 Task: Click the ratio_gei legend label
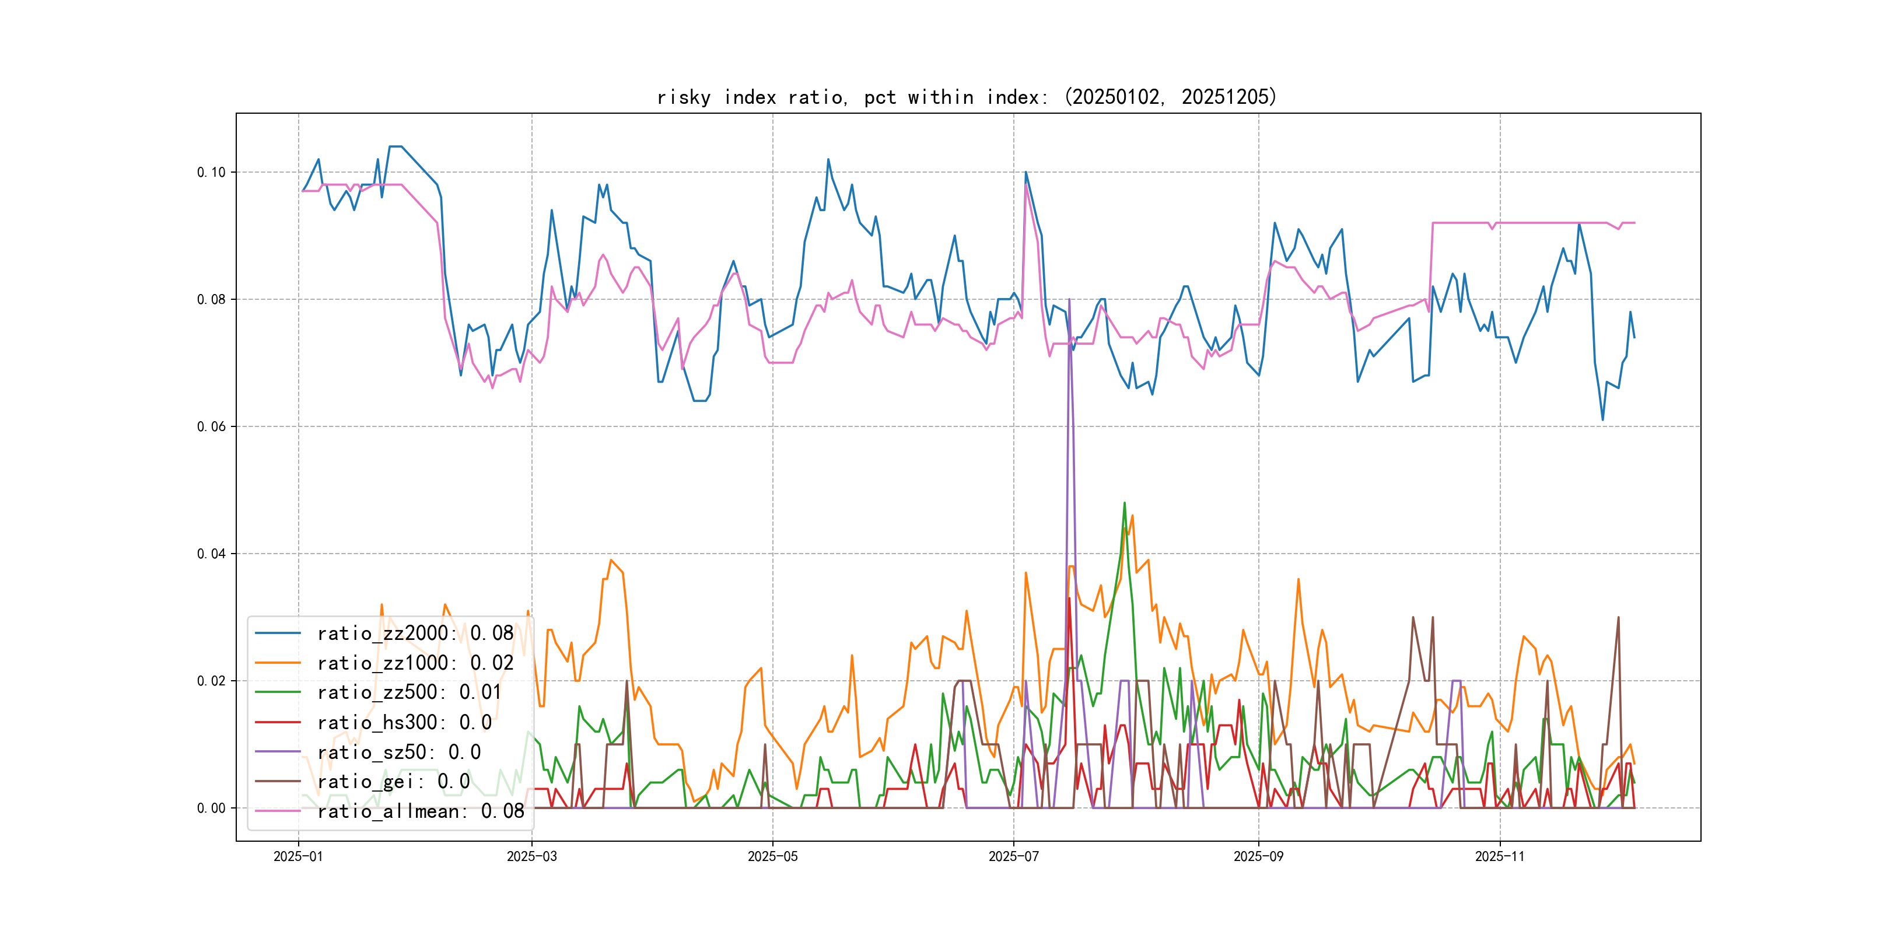coord(393,782)
